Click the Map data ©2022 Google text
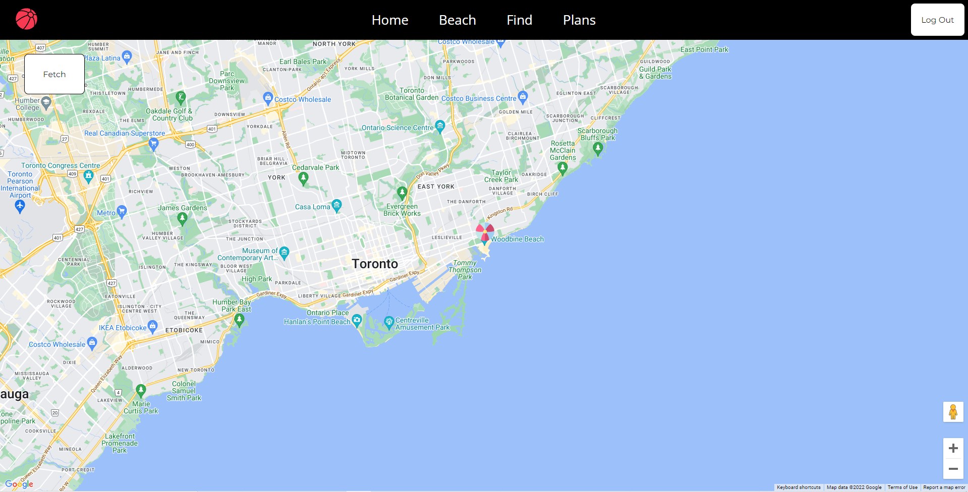Viewport: 968px width, 492px height. pos(854,487)
